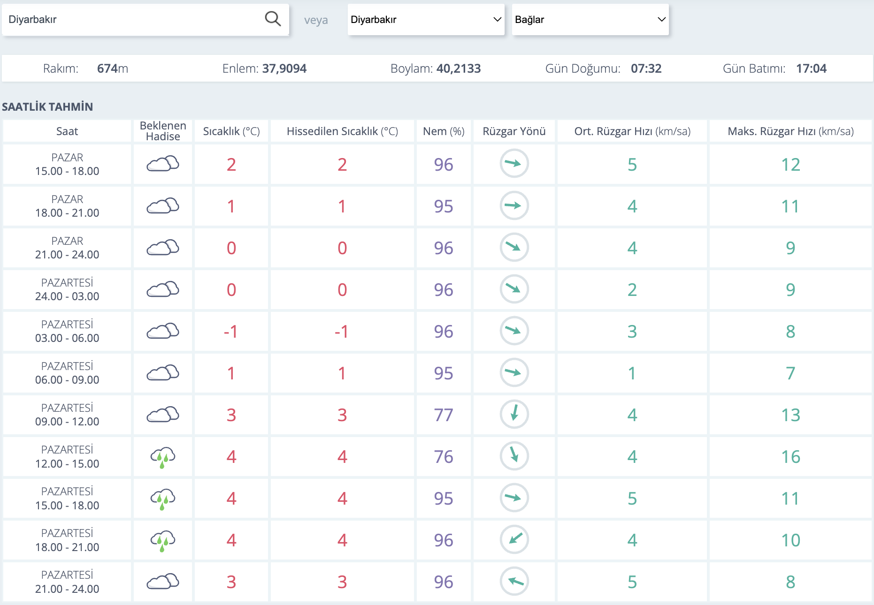The width and height of the screenshot is (874, 605).
Task: Click the search magnifier icon
Action: [273, 19]
